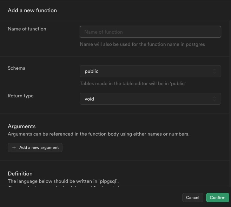Screen dimensions: 231x207
Task: Cancel adding the new function
Action: [x=192, y=198]
